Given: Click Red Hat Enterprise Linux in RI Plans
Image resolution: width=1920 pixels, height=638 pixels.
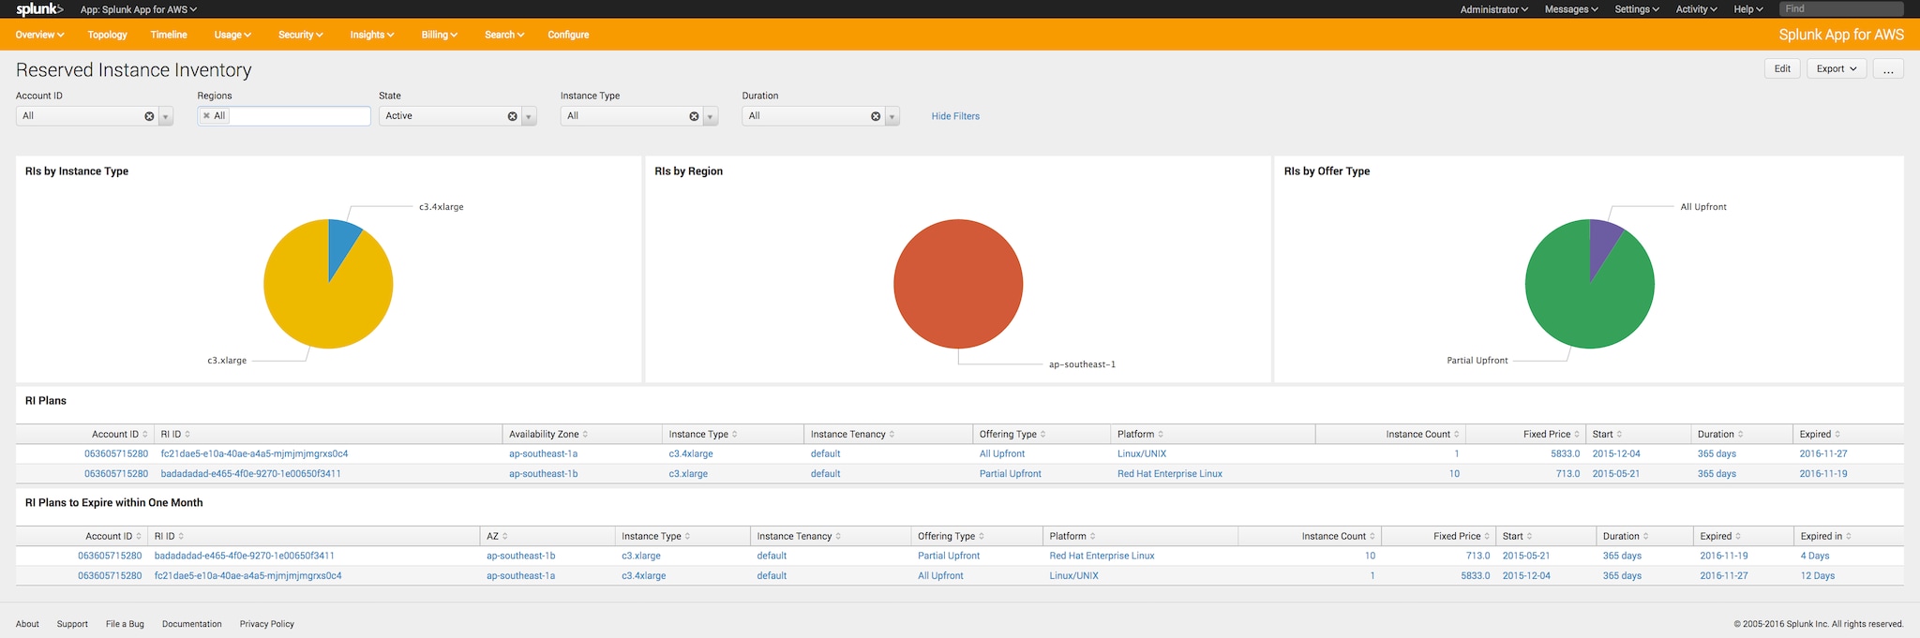Looking at the screenshot, I should coord(1169,474).
